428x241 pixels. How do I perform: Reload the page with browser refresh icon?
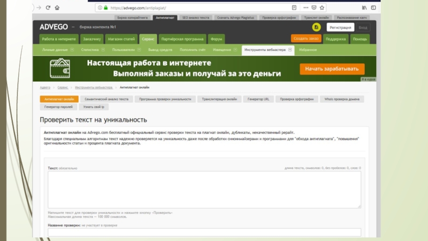(48, 8)
